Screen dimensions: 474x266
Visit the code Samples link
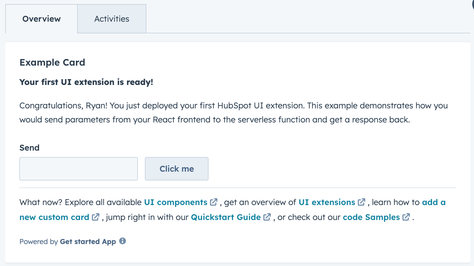371,217
